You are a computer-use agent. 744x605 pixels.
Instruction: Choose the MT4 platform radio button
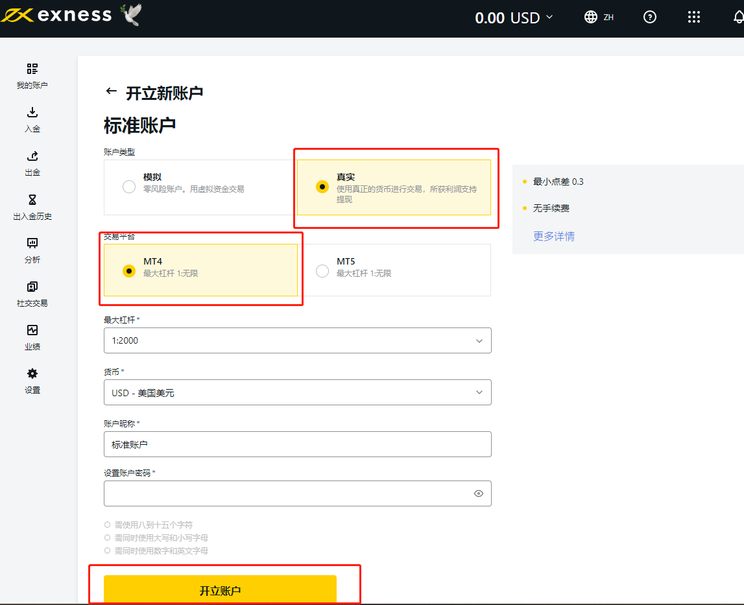point(129,271)
